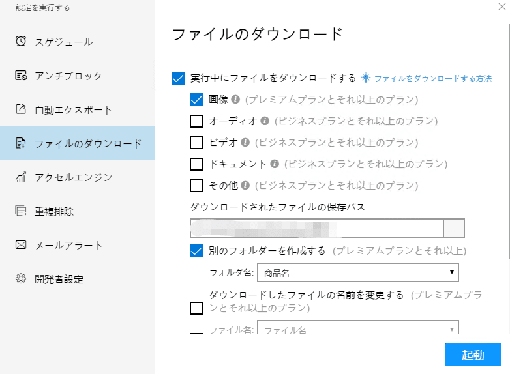Click info icon next to オーディオ
510x374 pixels.
coord(265,121)
